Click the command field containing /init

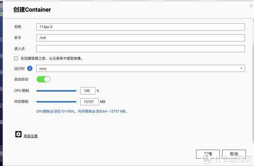click(141, 38)
